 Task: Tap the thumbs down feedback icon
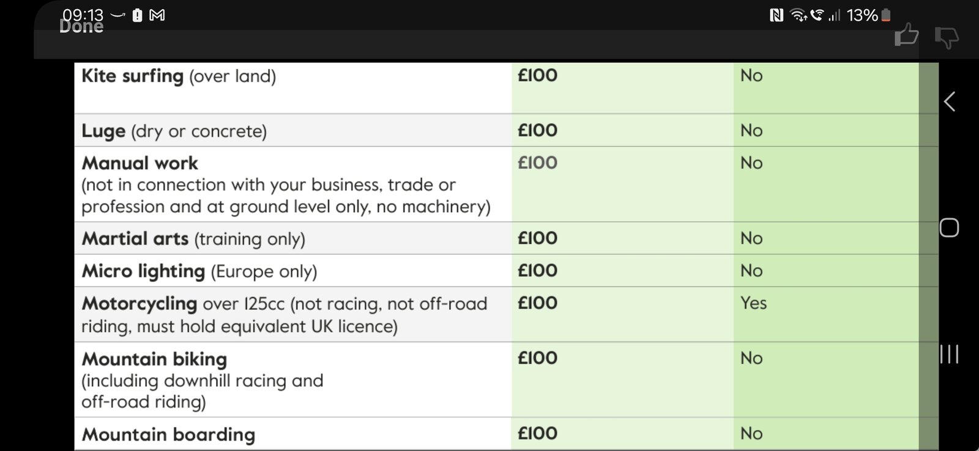tap(946, 37)
